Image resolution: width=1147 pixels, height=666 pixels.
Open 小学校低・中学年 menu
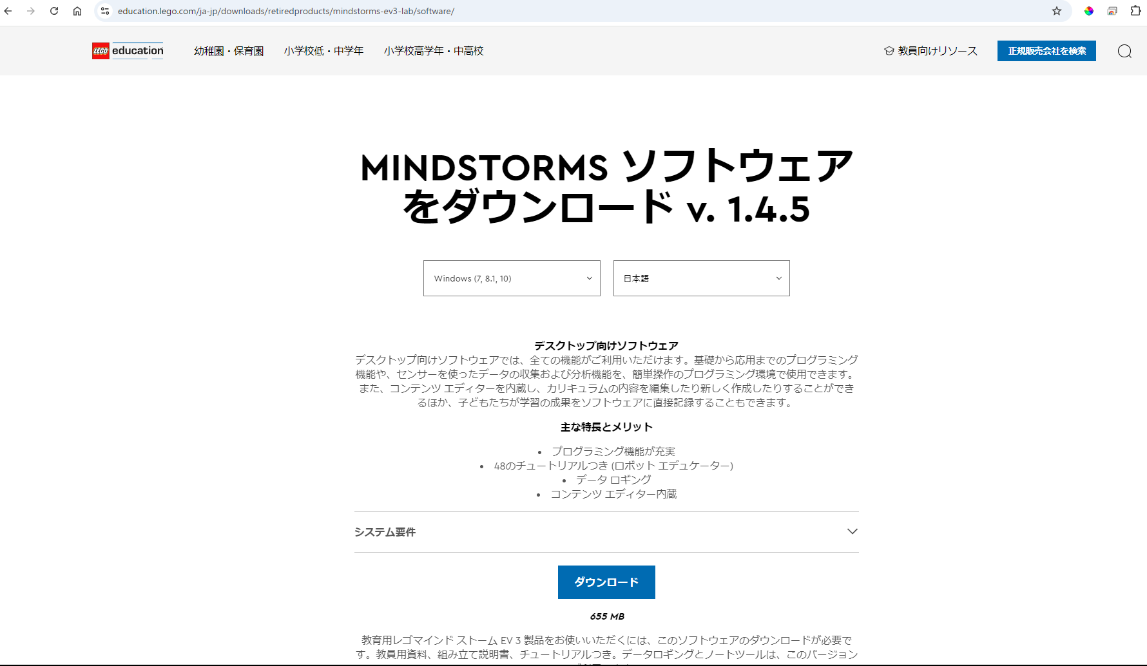tap(323, 51)
